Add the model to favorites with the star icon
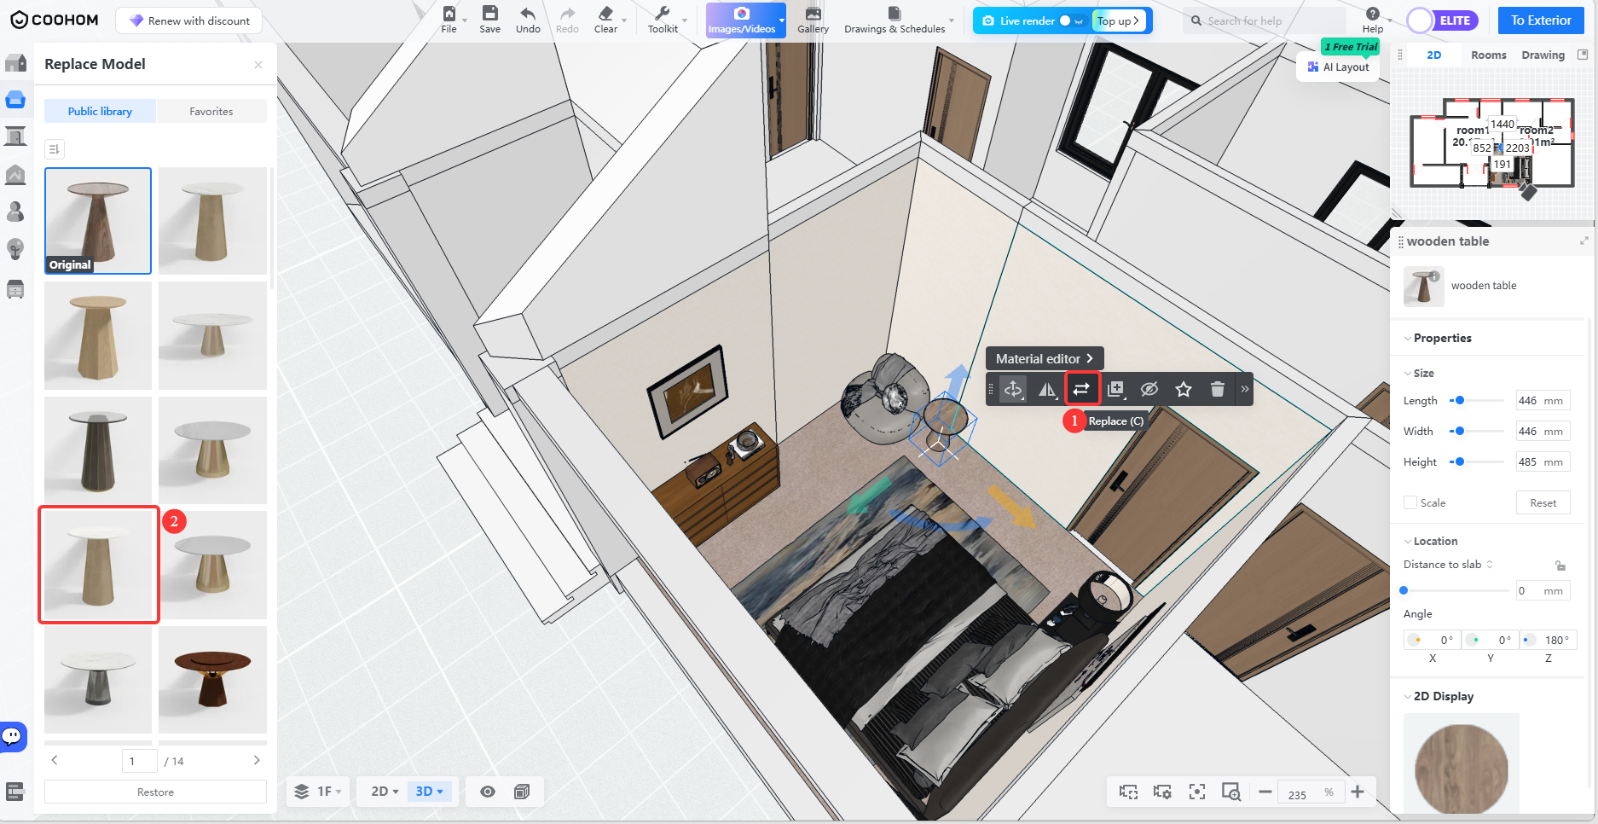The width and height of the screenshot is (1598, 824). [1184, 389]
